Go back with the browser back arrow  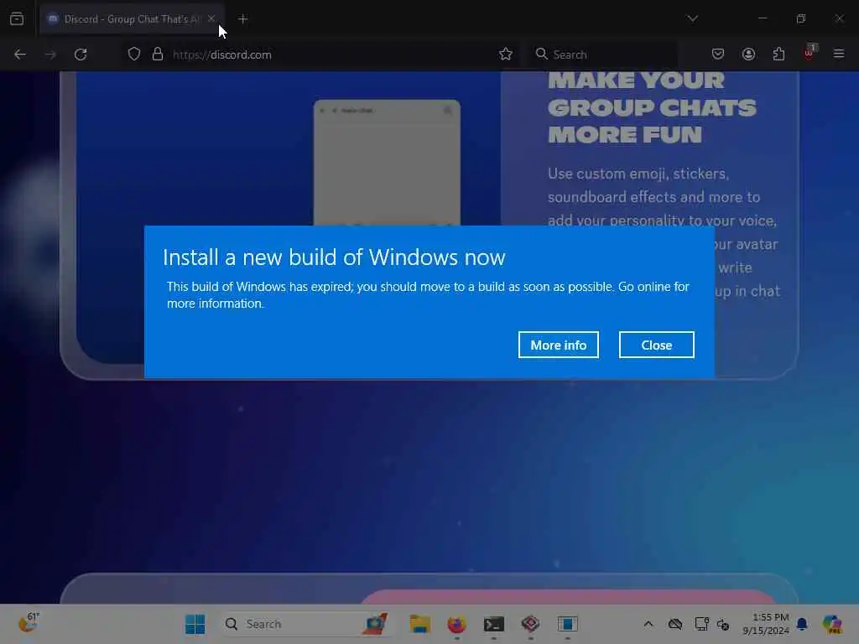coord(20,55)
